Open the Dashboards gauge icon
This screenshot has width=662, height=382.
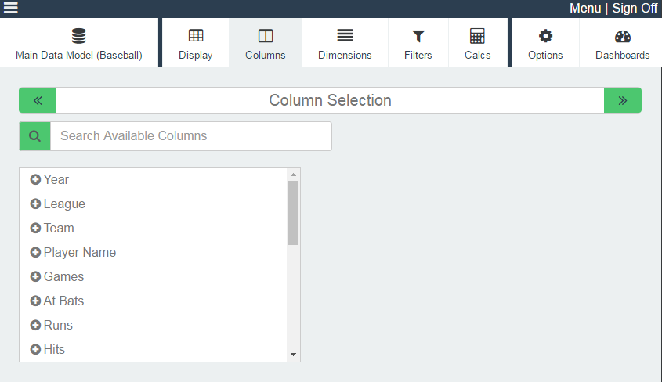pyautogui.click(x=623, y=36)
